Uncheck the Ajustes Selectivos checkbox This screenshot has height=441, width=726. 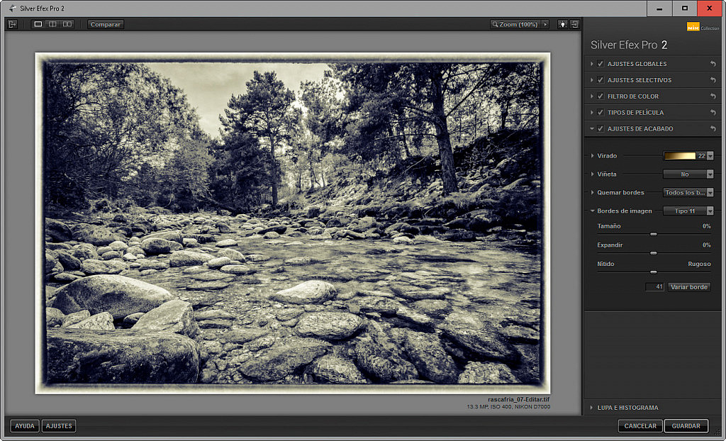tap(599, 79)
